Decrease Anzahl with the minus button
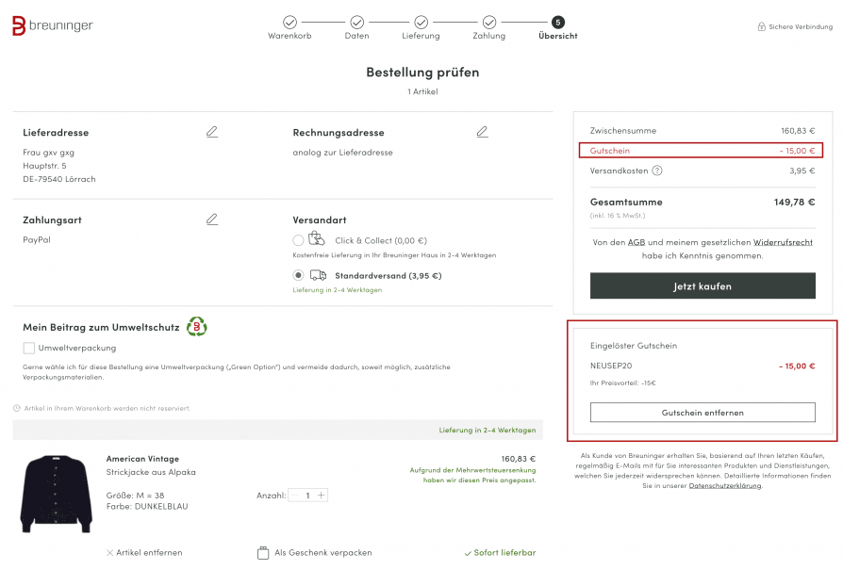The width and height of the screenshot is (843, 586). point(294,496)
